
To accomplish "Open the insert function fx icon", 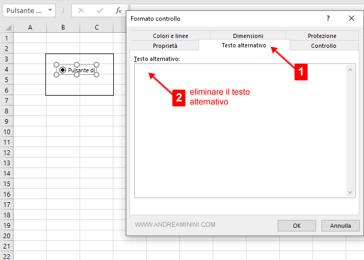I will (x=119, y=10).
